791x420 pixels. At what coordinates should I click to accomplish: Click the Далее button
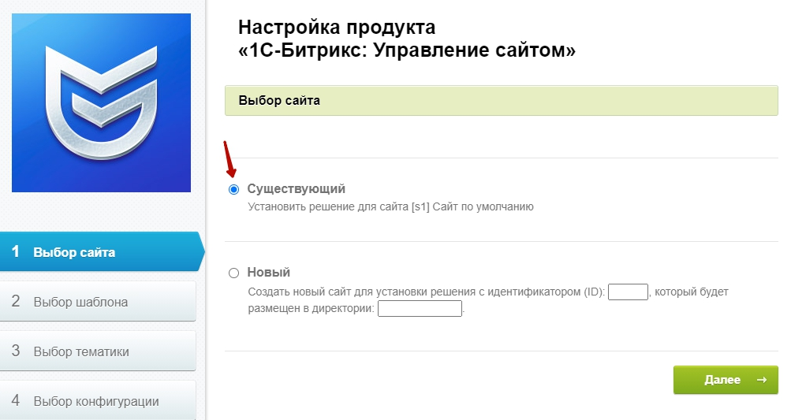pyautogui.click(x=726, y=380)
